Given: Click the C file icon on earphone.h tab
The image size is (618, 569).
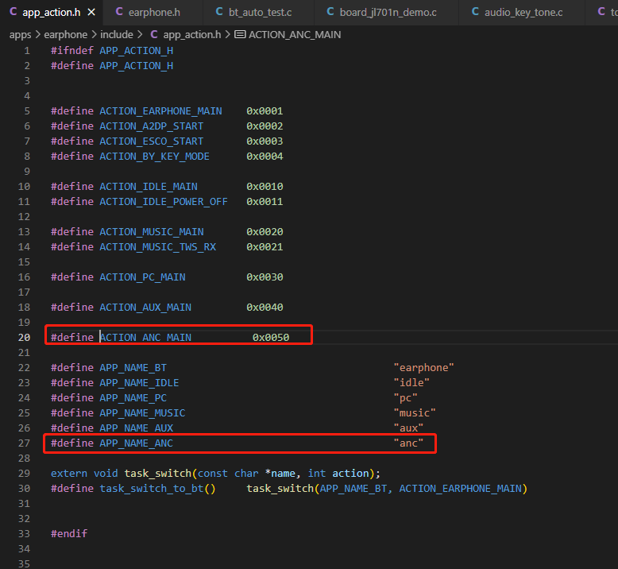Looking at the screenshot, I should (119, 12).
